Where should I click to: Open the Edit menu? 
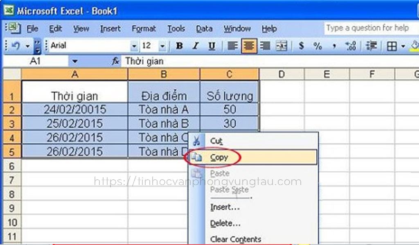point(56,29)
